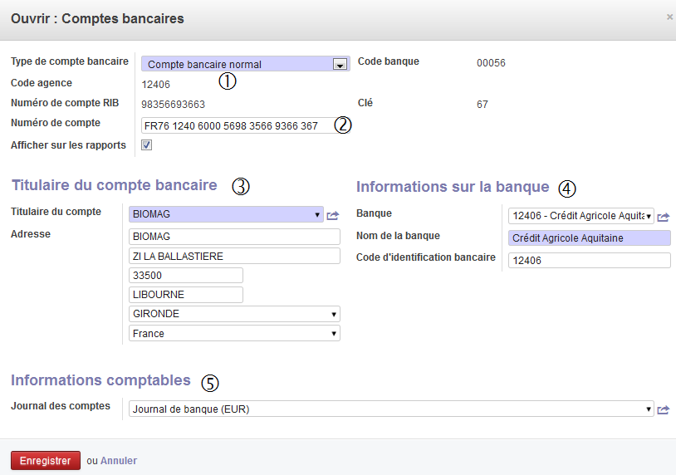
Task: Close the Comptes bancaires dialog with the X
Action: [669, 17]
